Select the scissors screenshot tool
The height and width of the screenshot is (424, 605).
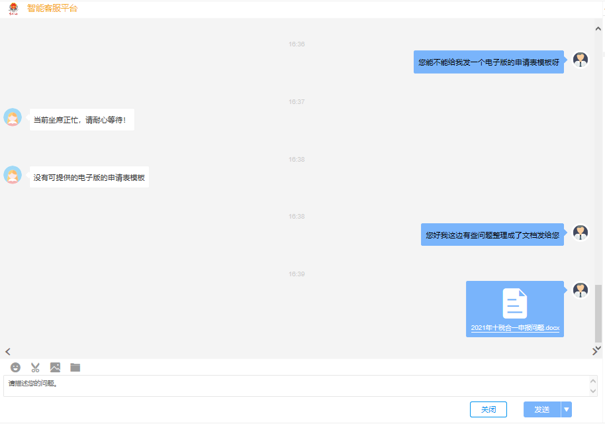pyautogui.click(x=36, y=367)
